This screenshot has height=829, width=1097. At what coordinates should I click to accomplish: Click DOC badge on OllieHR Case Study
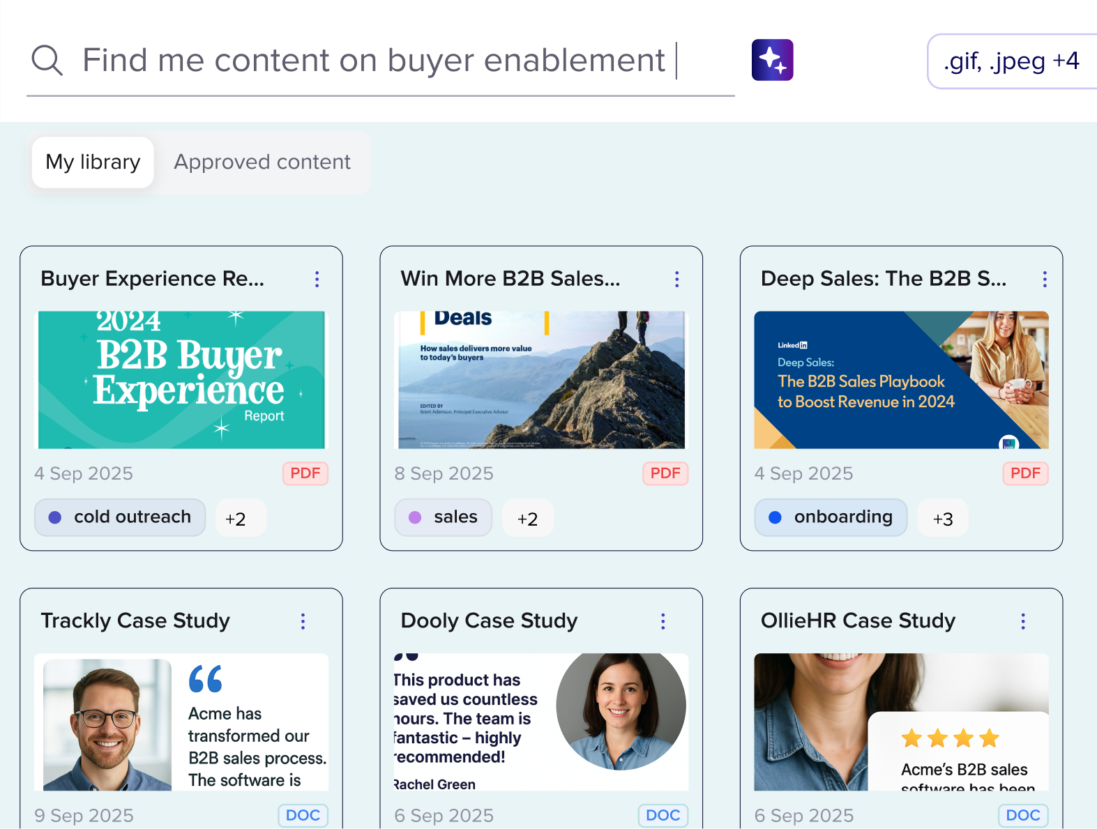(1023, 816)
